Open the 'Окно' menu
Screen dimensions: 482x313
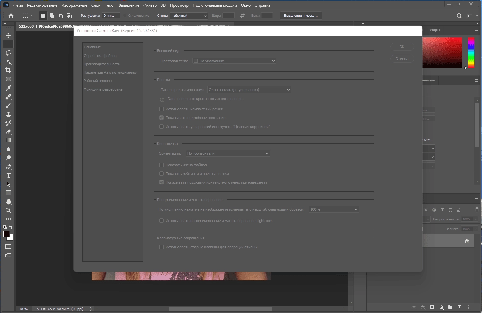[246, 5]
